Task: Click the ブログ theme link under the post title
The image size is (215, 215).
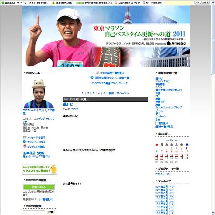Action: [x=75, y=109]
